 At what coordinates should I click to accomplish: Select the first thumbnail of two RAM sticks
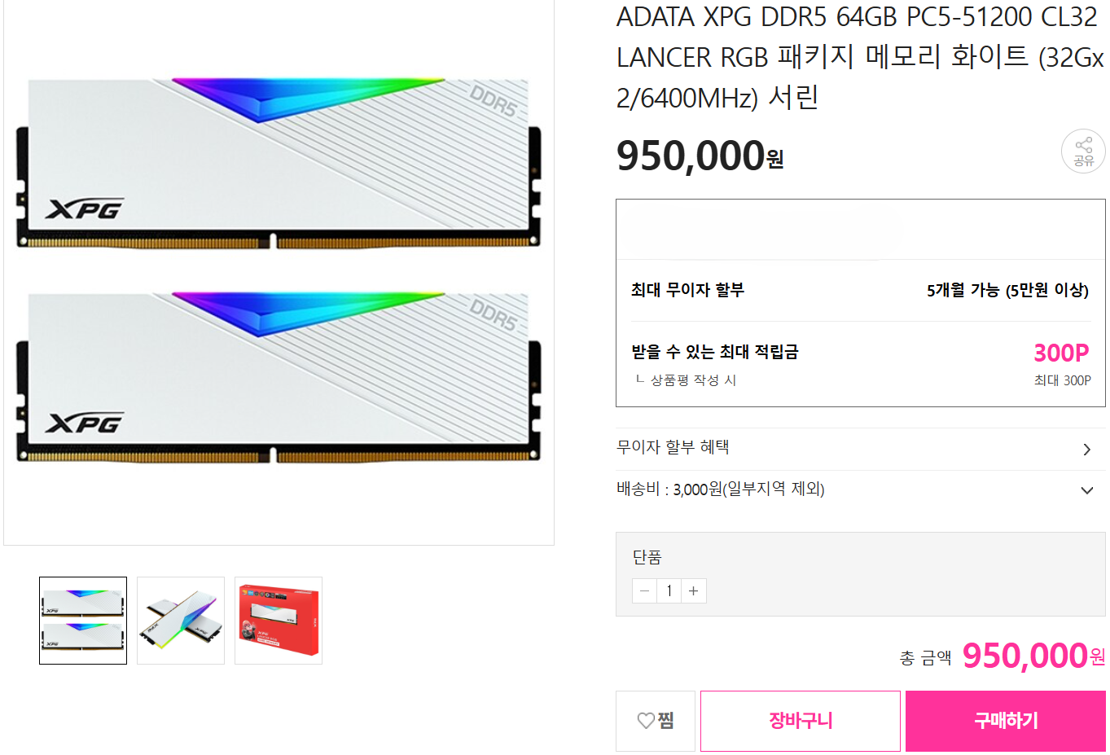(83, 621)
